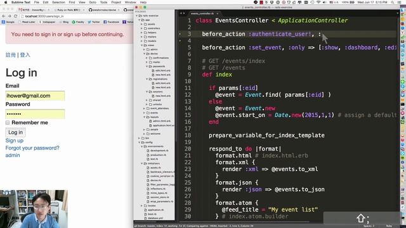This screenshot has width=406, height=228.
Task: Open Spotlight search in menu bar
Action: click(x=393, y=2)
